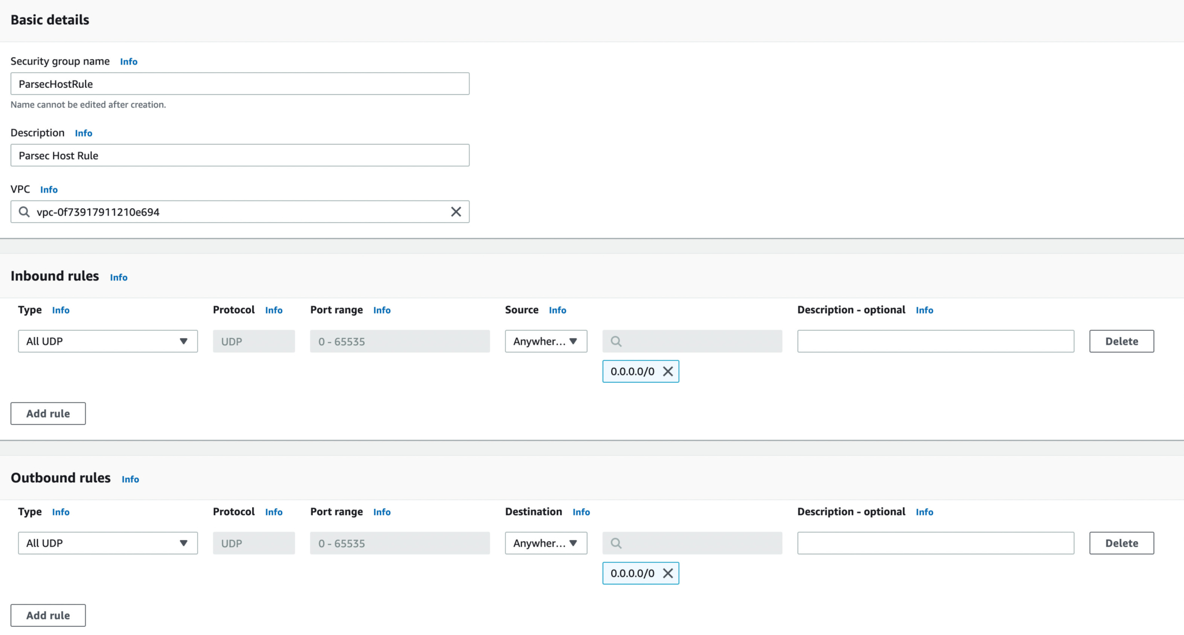Delete the inbound All UDP rule
Image resolution: width=1184 pixels, height=635 pixels.
point(1121,341)
